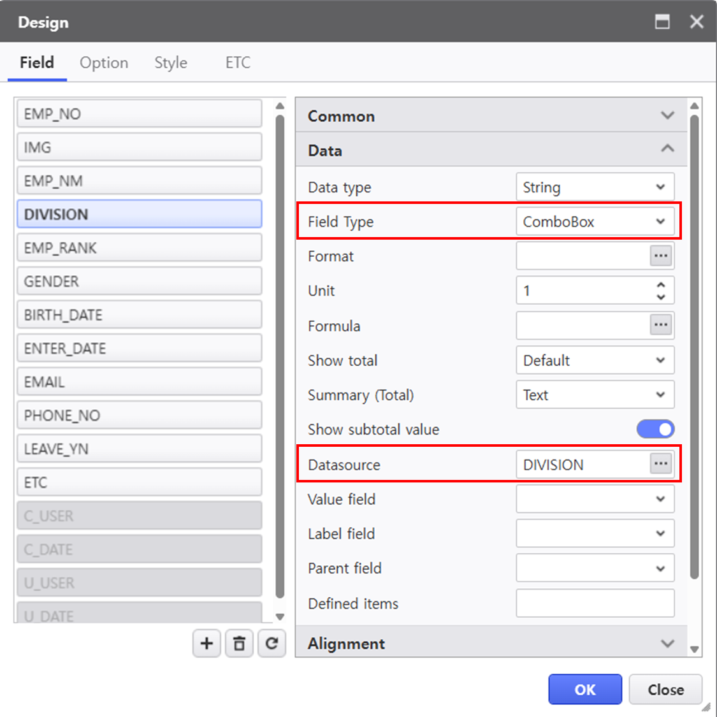Switch to the Option tab
Viewport: 717px width, 717px height.
click(104, 62)
